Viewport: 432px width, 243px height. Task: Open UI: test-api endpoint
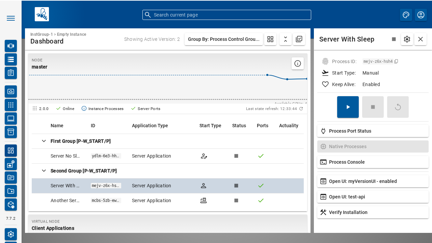pyautogui.click(x=373, y=197)
